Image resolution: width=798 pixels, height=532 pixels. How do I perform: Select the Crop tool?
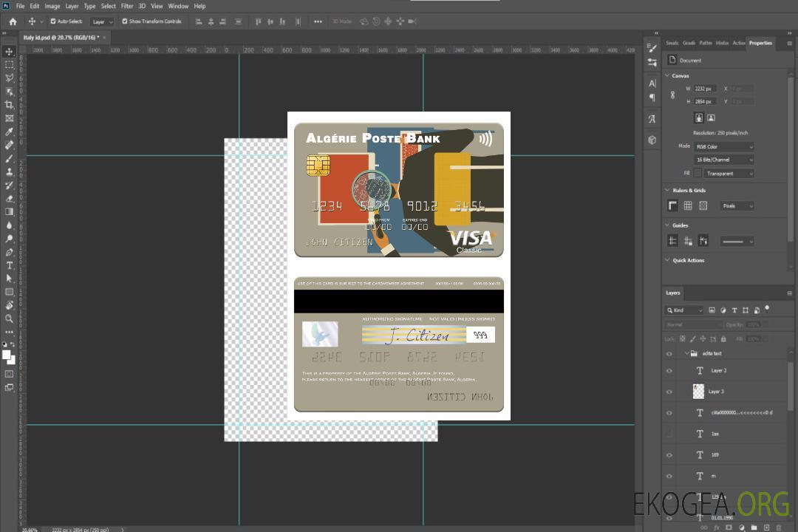[x=9, y=105]
